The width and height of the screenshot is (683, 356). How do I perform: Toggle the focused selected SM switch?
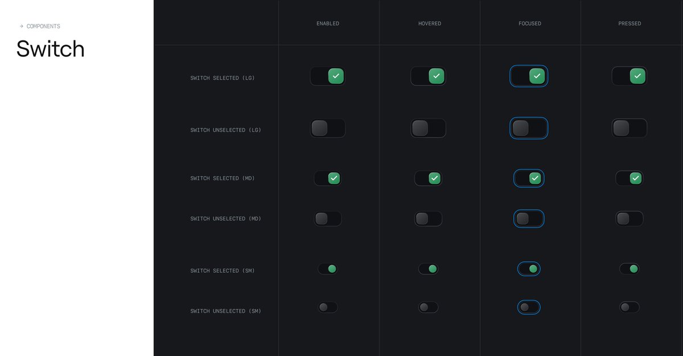[x=529, y=269]
